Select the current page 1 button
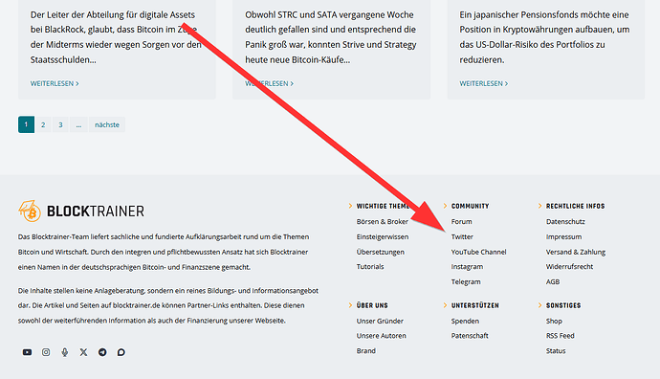Viewport: 660px width, 379px height. [x=26, y=124]
